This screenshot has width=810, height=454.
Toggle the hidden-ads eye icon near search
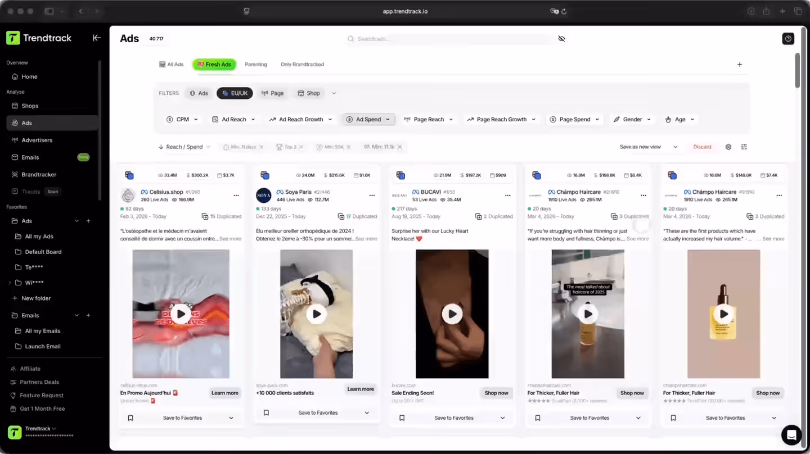561,38
